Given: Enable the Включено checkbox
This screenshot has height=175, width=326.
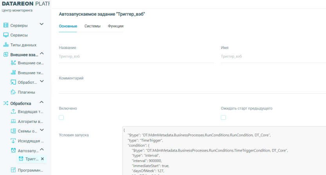Looking at the screenshot, I should [61, 117].
